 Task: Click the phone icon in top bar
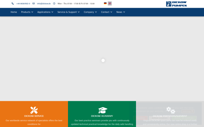(x=13, y=3)
